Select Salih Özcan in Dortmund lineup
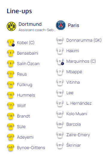Image resolution: width=110 pixels, height=156 pixels. pyautogui.click(x=28, y=64)
